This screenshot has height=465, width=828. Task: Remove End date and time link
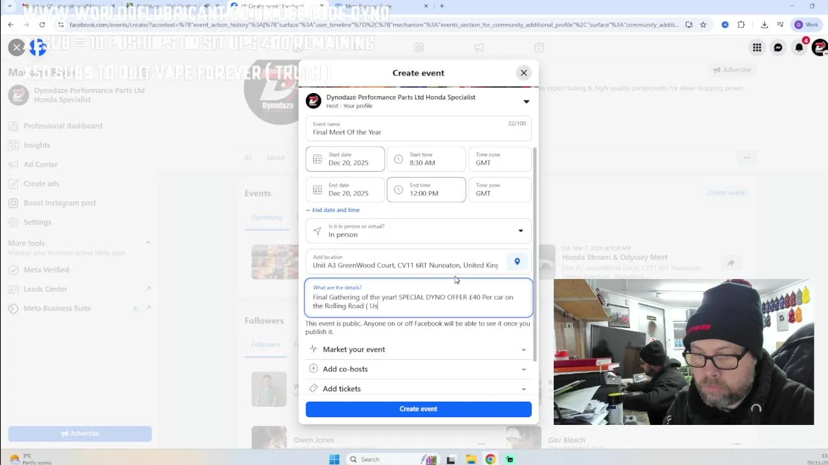coord(333,210)
